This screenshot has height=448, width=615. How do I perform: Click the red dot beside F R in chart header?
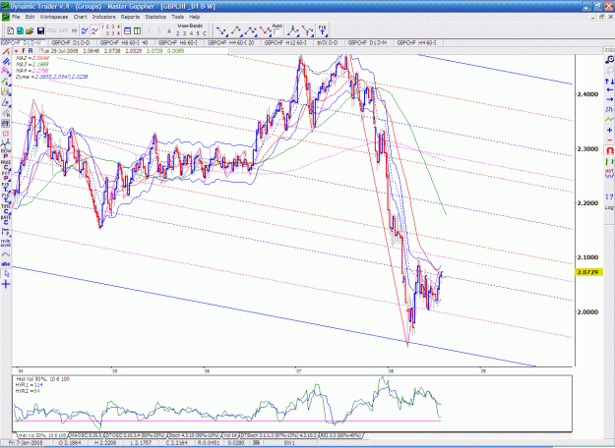point(16,51)
